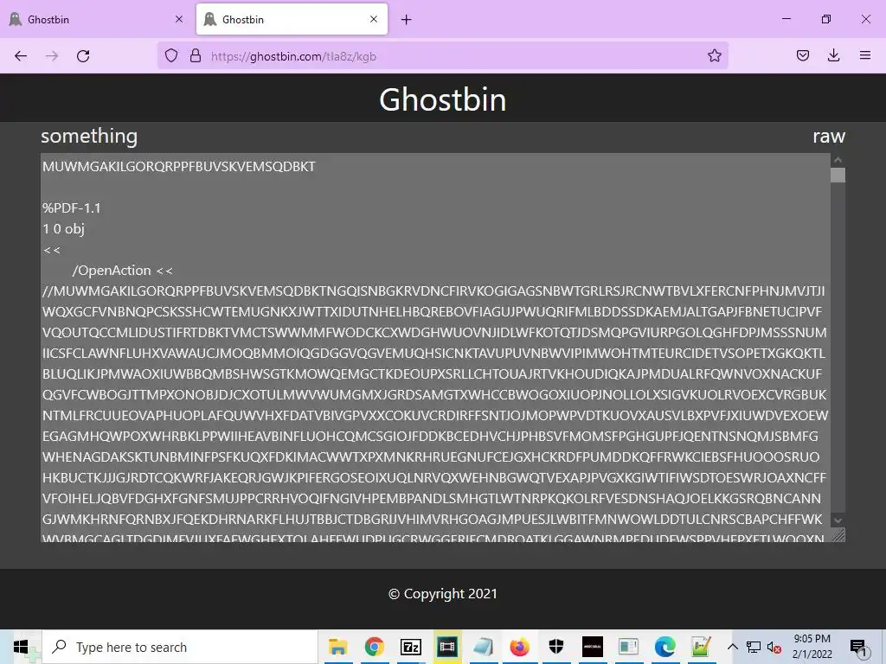Viewport: 886px width, 664px height.
Task: Open the film strip app on taskbar
Action: [447, 647]
